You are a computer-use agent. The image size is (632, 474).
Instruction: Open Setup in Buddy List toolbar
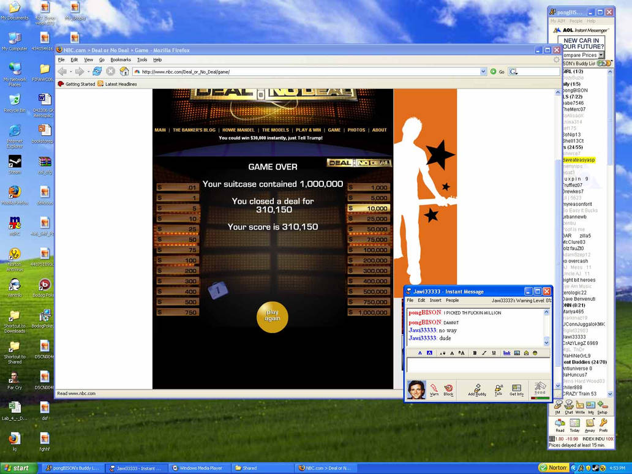tap(603, 407)
